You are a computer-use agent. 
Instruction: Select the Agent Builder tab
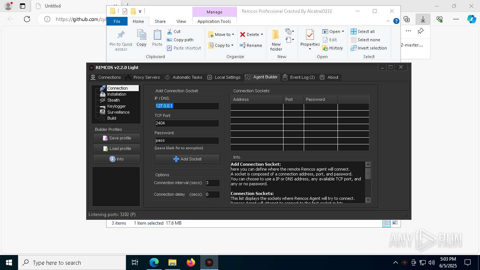(x=262, y=77)
